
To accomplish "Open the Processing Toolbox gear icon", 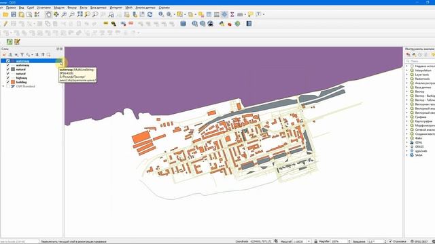I will click(x=224, y=14).
